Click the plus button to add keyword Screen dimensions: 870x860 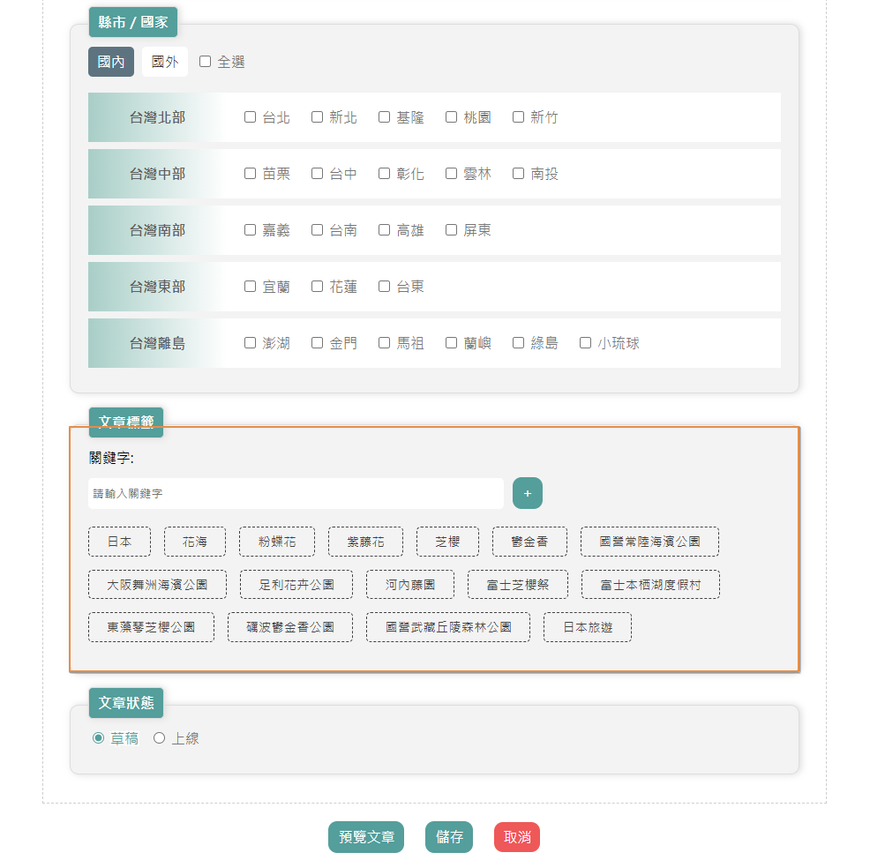pos(527,493)
